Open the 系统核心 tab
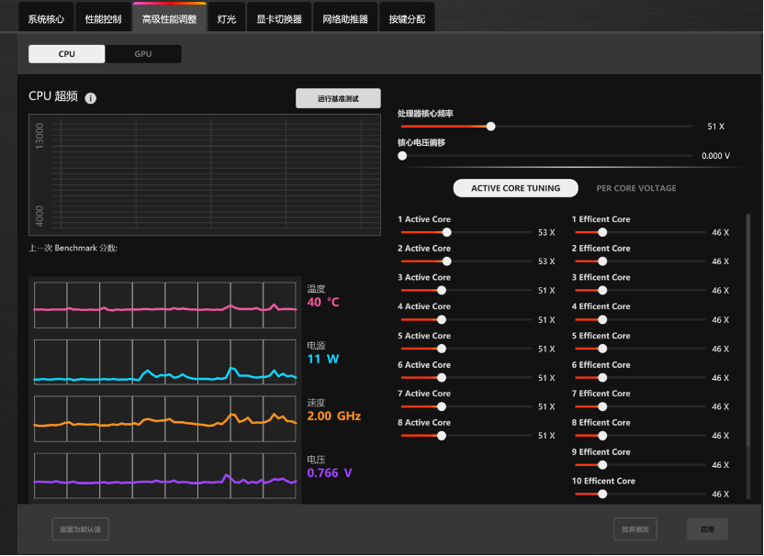The height and width of the screenshot is (556, 764). click(x=46, y=18)
